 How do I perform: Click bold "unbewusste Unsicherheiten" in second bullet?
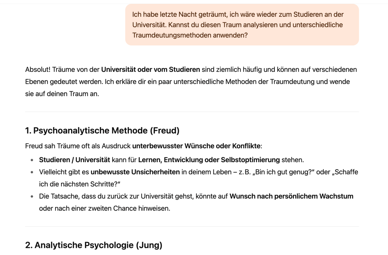click(x=135, y=172)
